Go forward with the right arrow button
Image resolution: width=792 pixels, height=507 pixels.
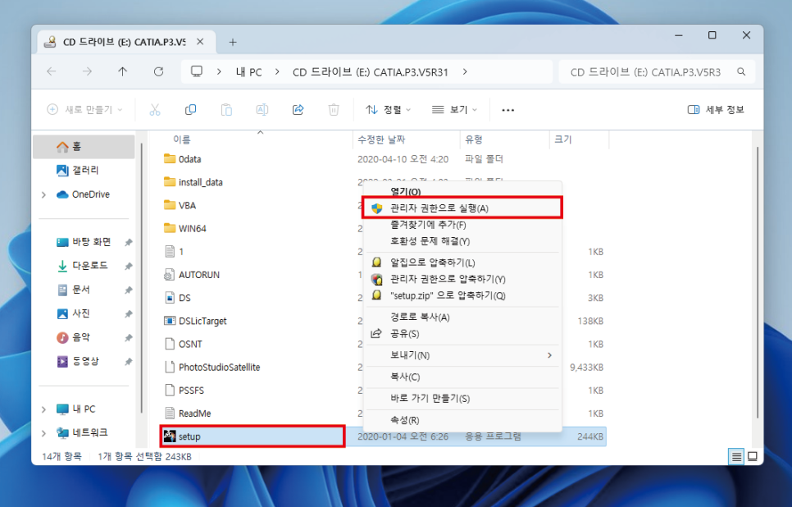coord(87,71)
